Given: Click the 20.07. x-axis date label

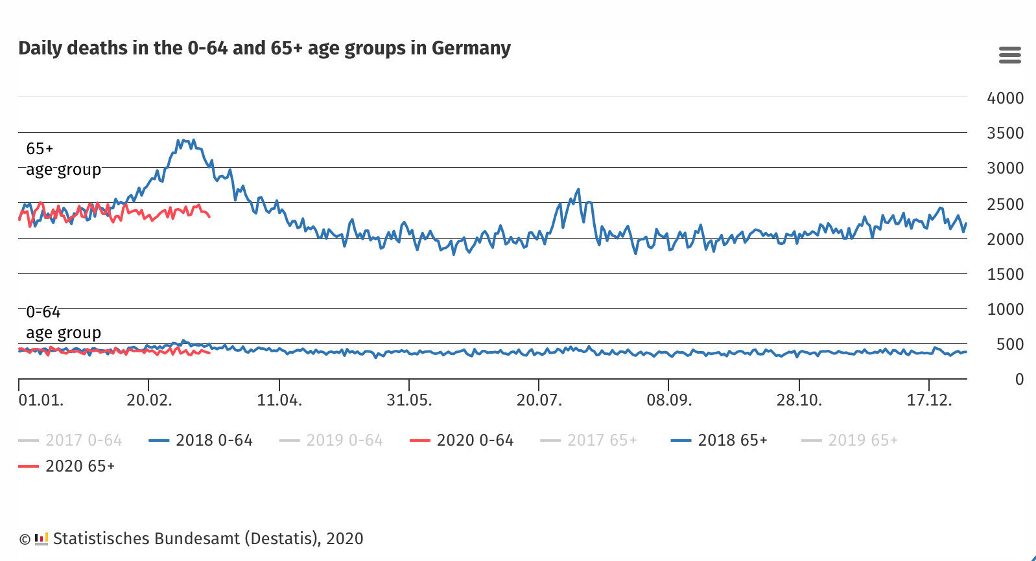Looking at the screenshot, I should tap(539, 400).
